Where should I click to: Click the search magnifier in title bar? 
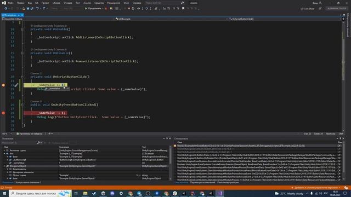(x=183, y=3)
